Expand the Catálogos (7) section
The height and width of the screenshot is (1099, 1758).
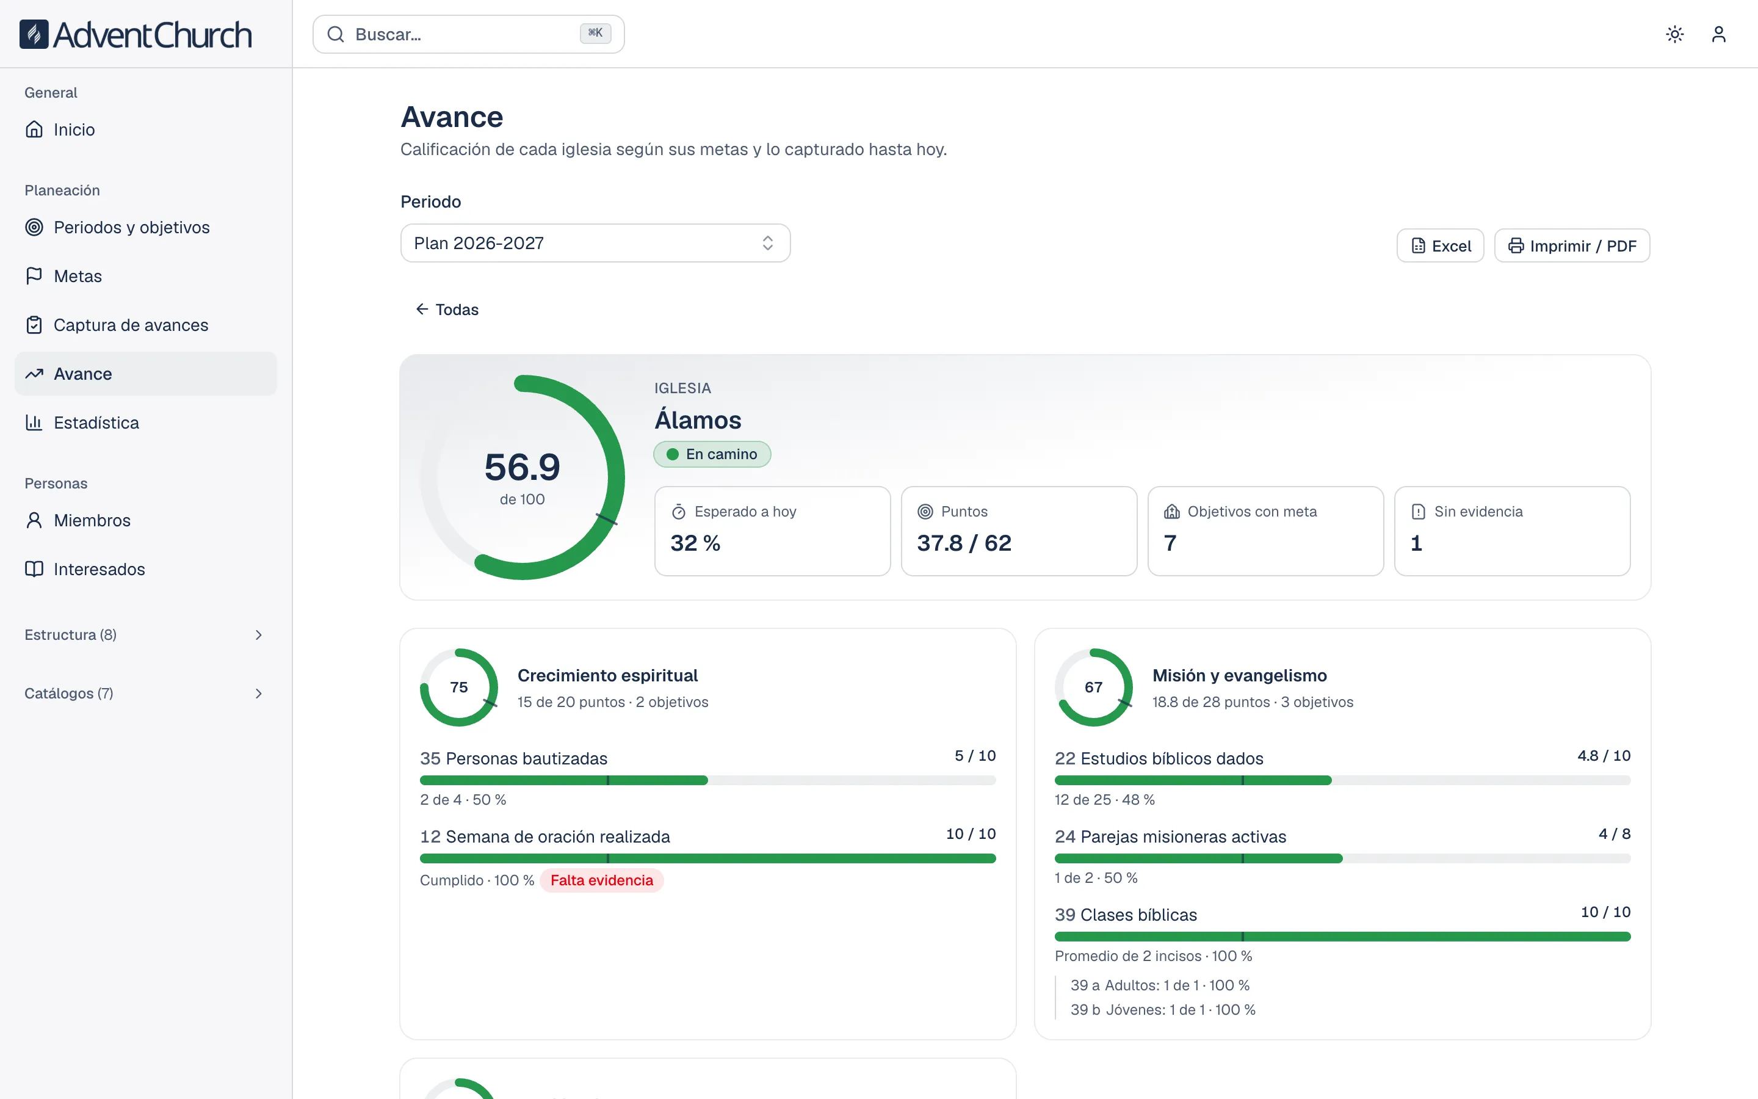(x=145, y=694)
